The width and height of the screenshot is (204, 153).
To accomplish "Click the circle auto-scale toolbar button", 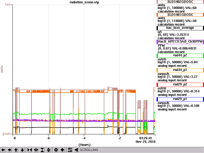I will pyautogui.click(x=56, y=150).
